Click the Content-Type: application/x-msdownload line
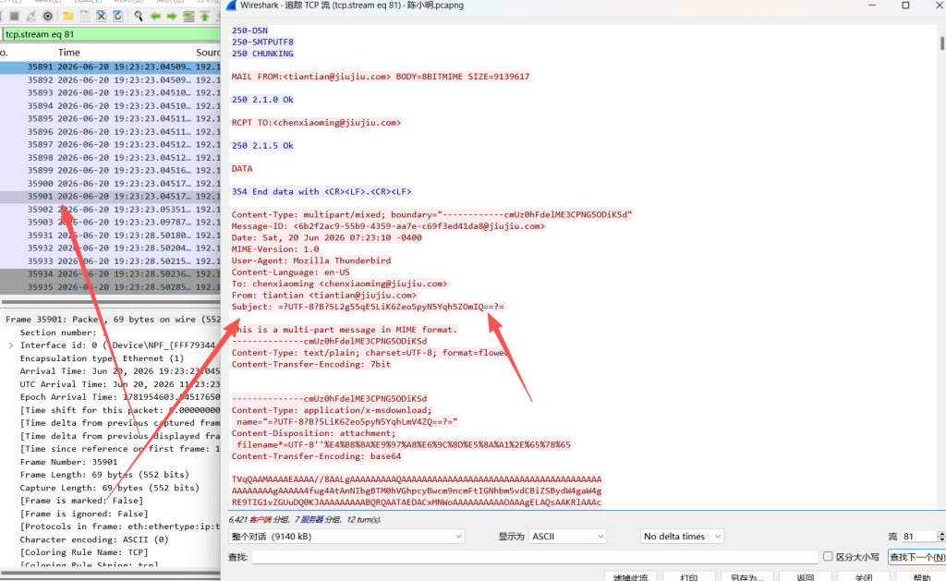The height and width of the screenshot is (581, 946). [332, 410]
